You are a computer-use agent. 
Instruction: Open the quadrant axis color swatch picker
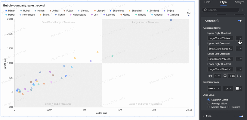click(x=239, y=89)
